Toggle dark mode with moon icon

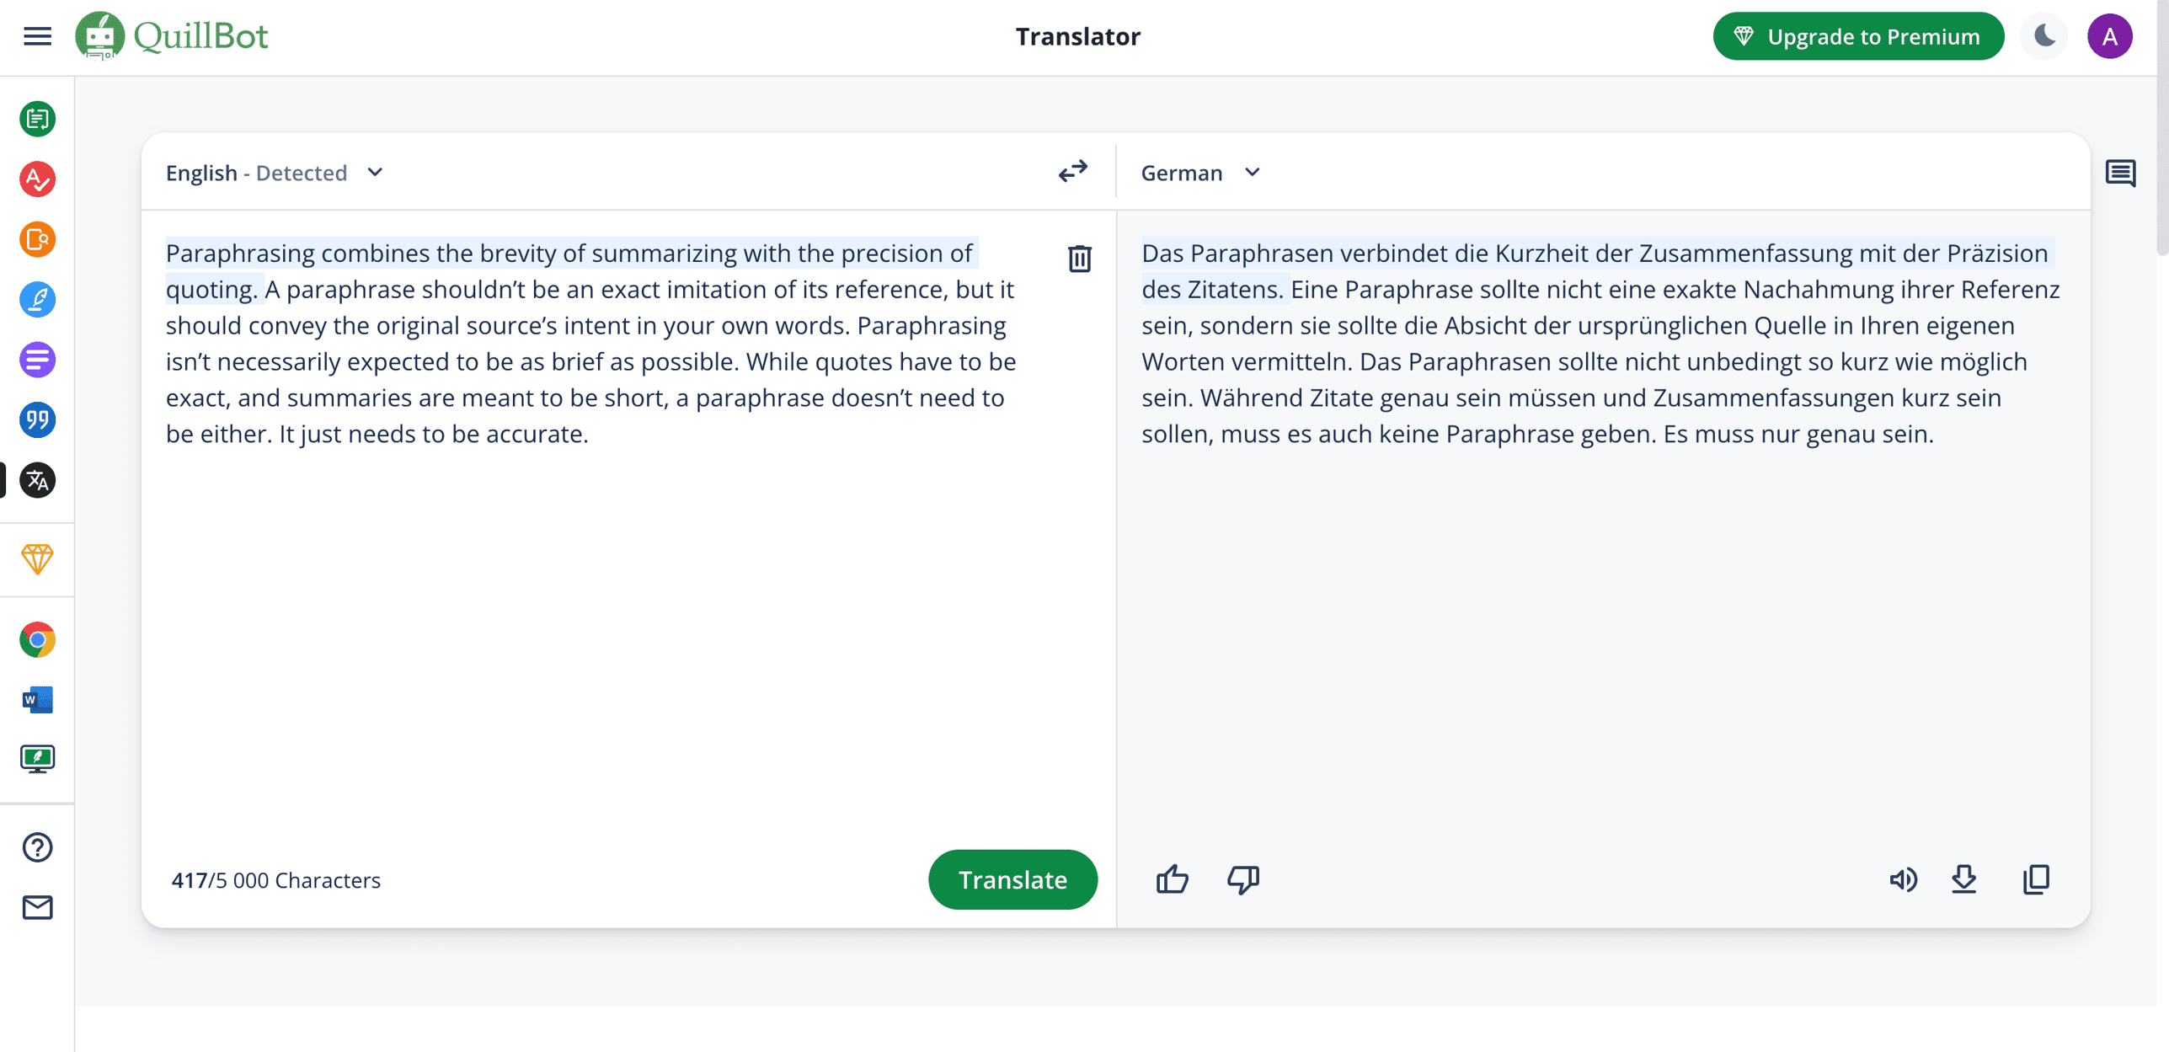coord(2043,35)
